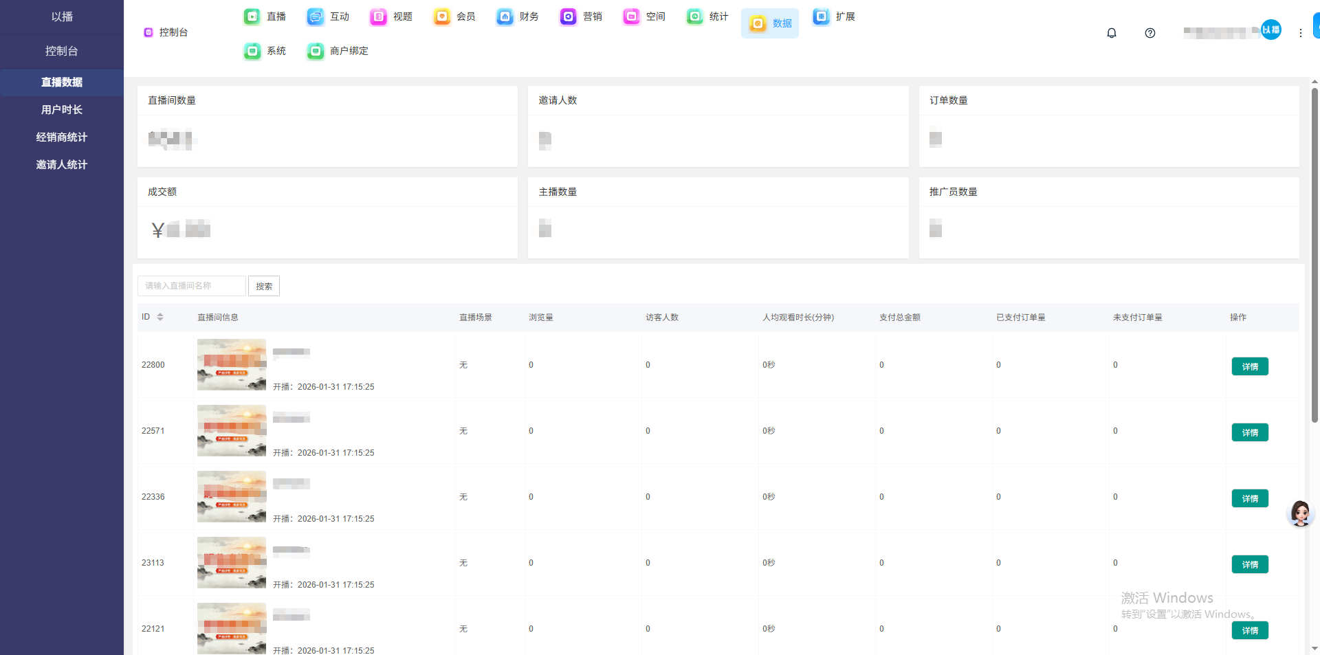Open the 直播 module icon
The width and height of the screenshot is (1320, 655).
pos(252,16)
